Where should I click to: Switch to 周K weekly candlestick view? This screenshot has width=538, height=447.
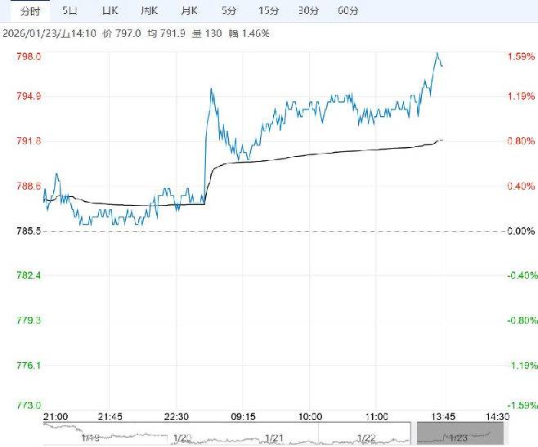pyautogui.click(x=148, y=11)
